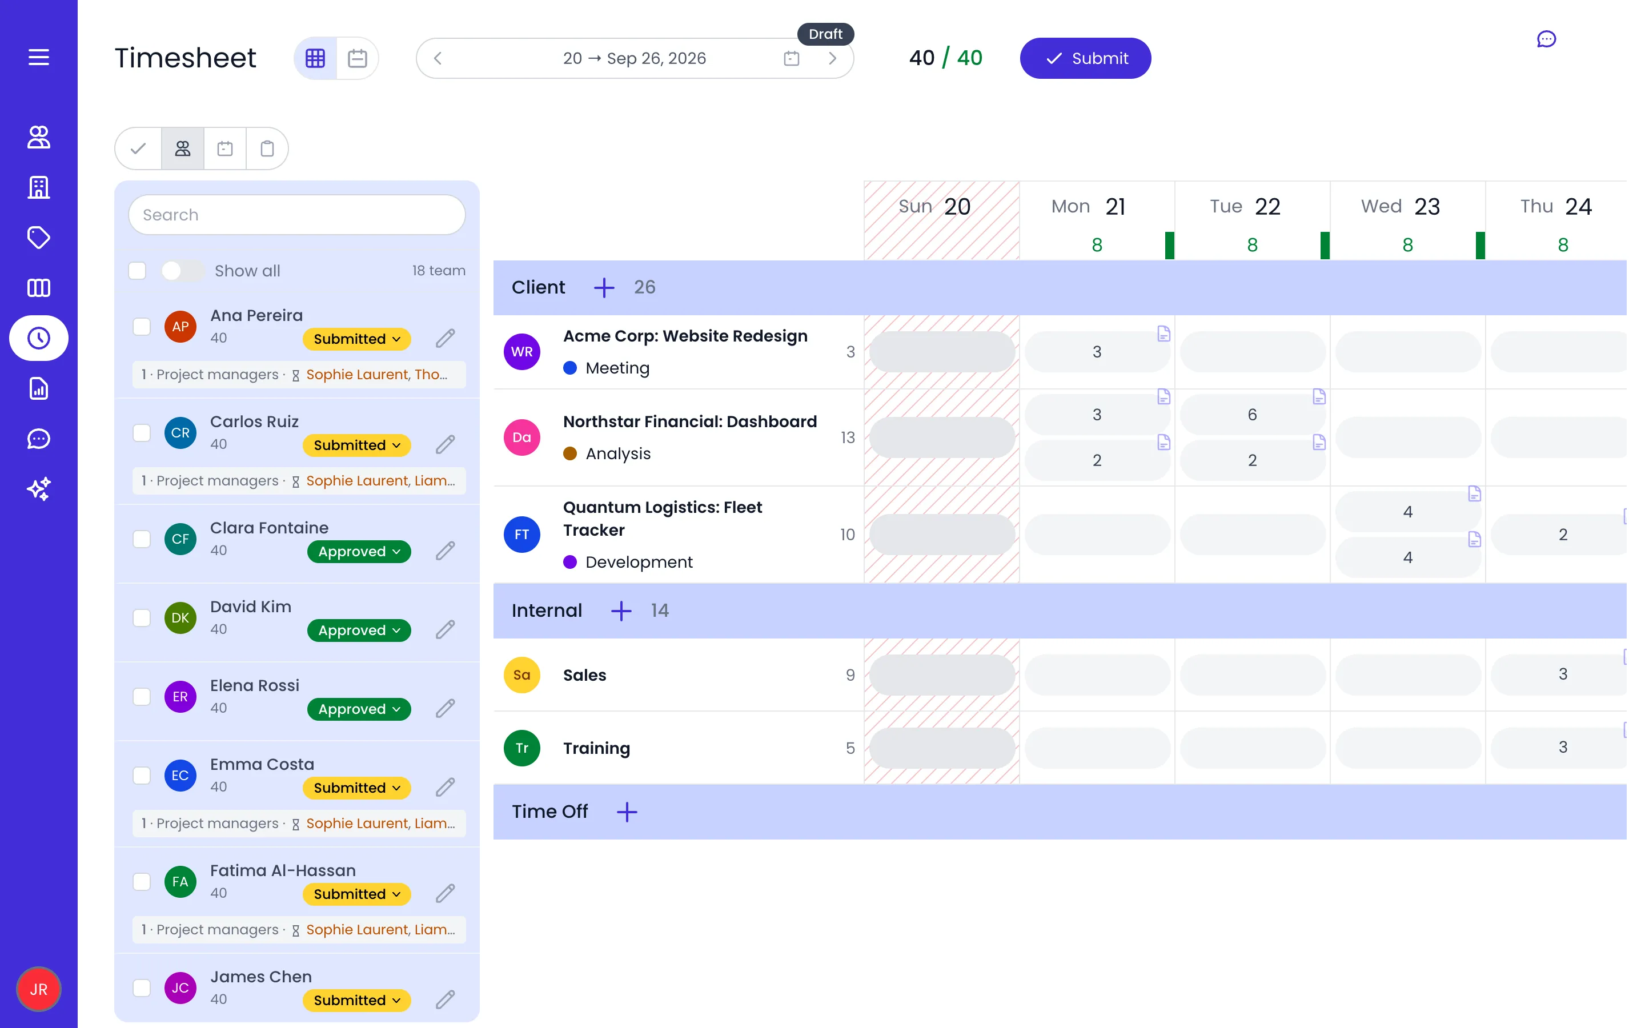Open the chat messages icon in sidebar
Image resolution: width=1645 pixels, height=1028 pixels.
pos(39,439)
